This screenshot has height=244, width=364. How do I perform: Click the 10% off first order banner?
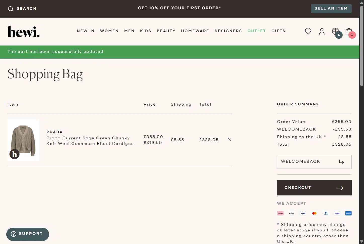(x=179, y=8)
